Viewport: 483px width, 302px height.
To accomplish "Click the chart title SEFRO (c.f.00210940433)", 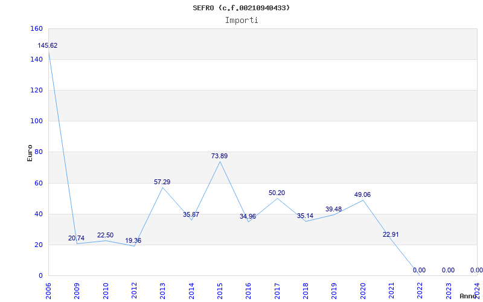I will 241,8.
